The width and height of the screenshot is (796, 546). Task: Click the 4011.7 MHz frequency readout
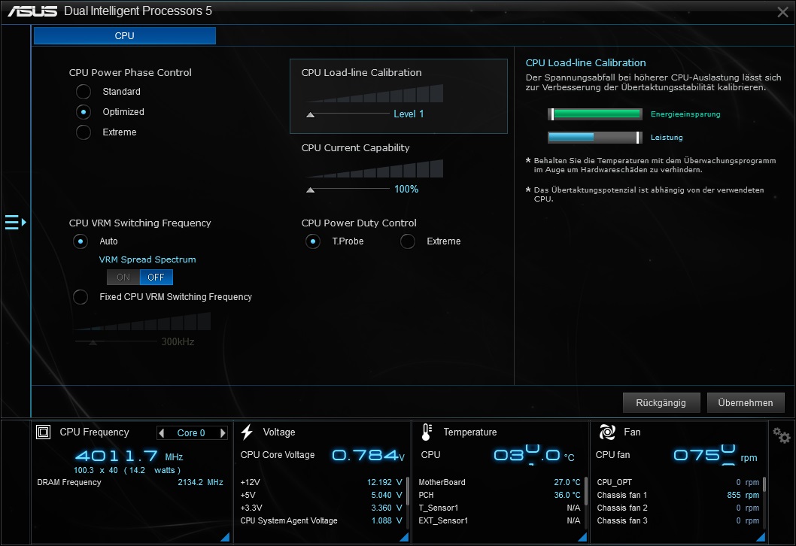click(x=129, y=456)
